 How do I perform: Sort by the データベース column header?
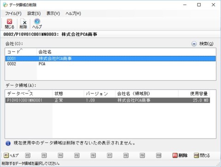(x=29, y=94)
